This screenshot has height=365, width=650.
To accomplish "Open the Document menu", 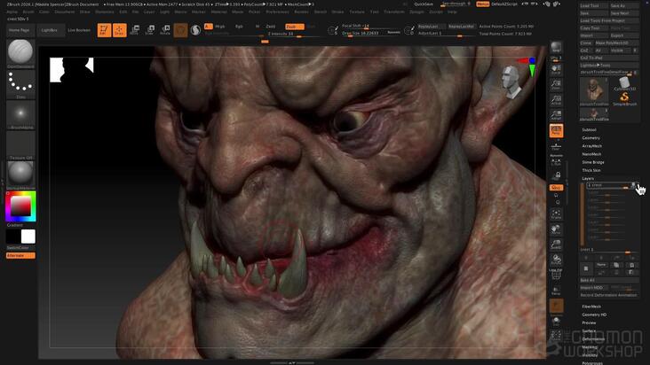I will pyautogui.click(x=65, y=12).
